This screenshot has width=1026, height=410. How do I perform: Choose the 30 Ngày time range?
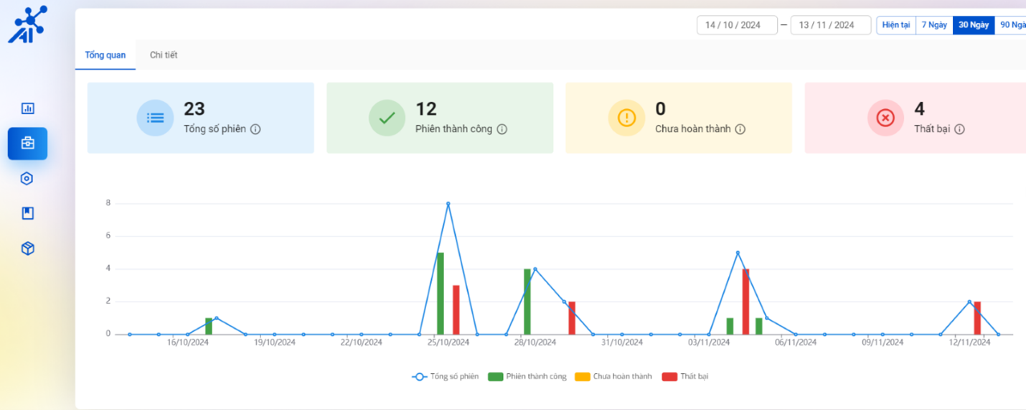click(x=974, y=25)
